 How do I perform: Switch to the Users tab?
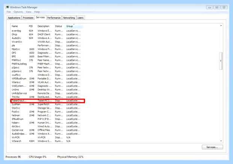coord(80,18)
